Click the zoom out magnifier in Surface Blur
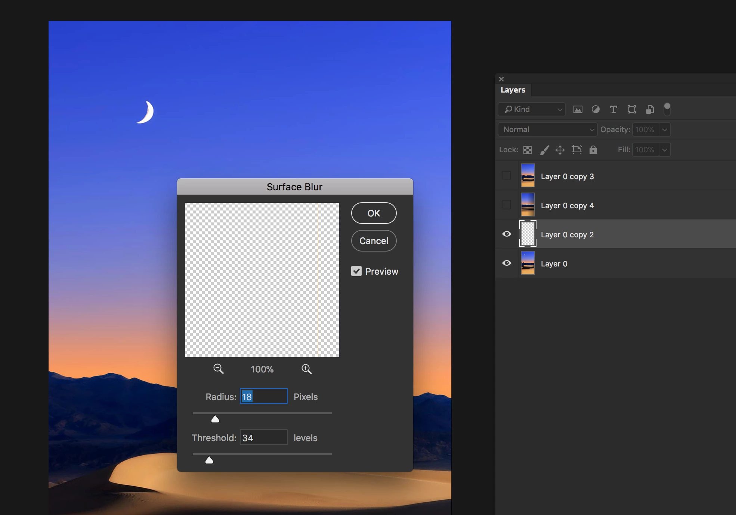This screenshot has width=736, height=515. tap(218, 369)
